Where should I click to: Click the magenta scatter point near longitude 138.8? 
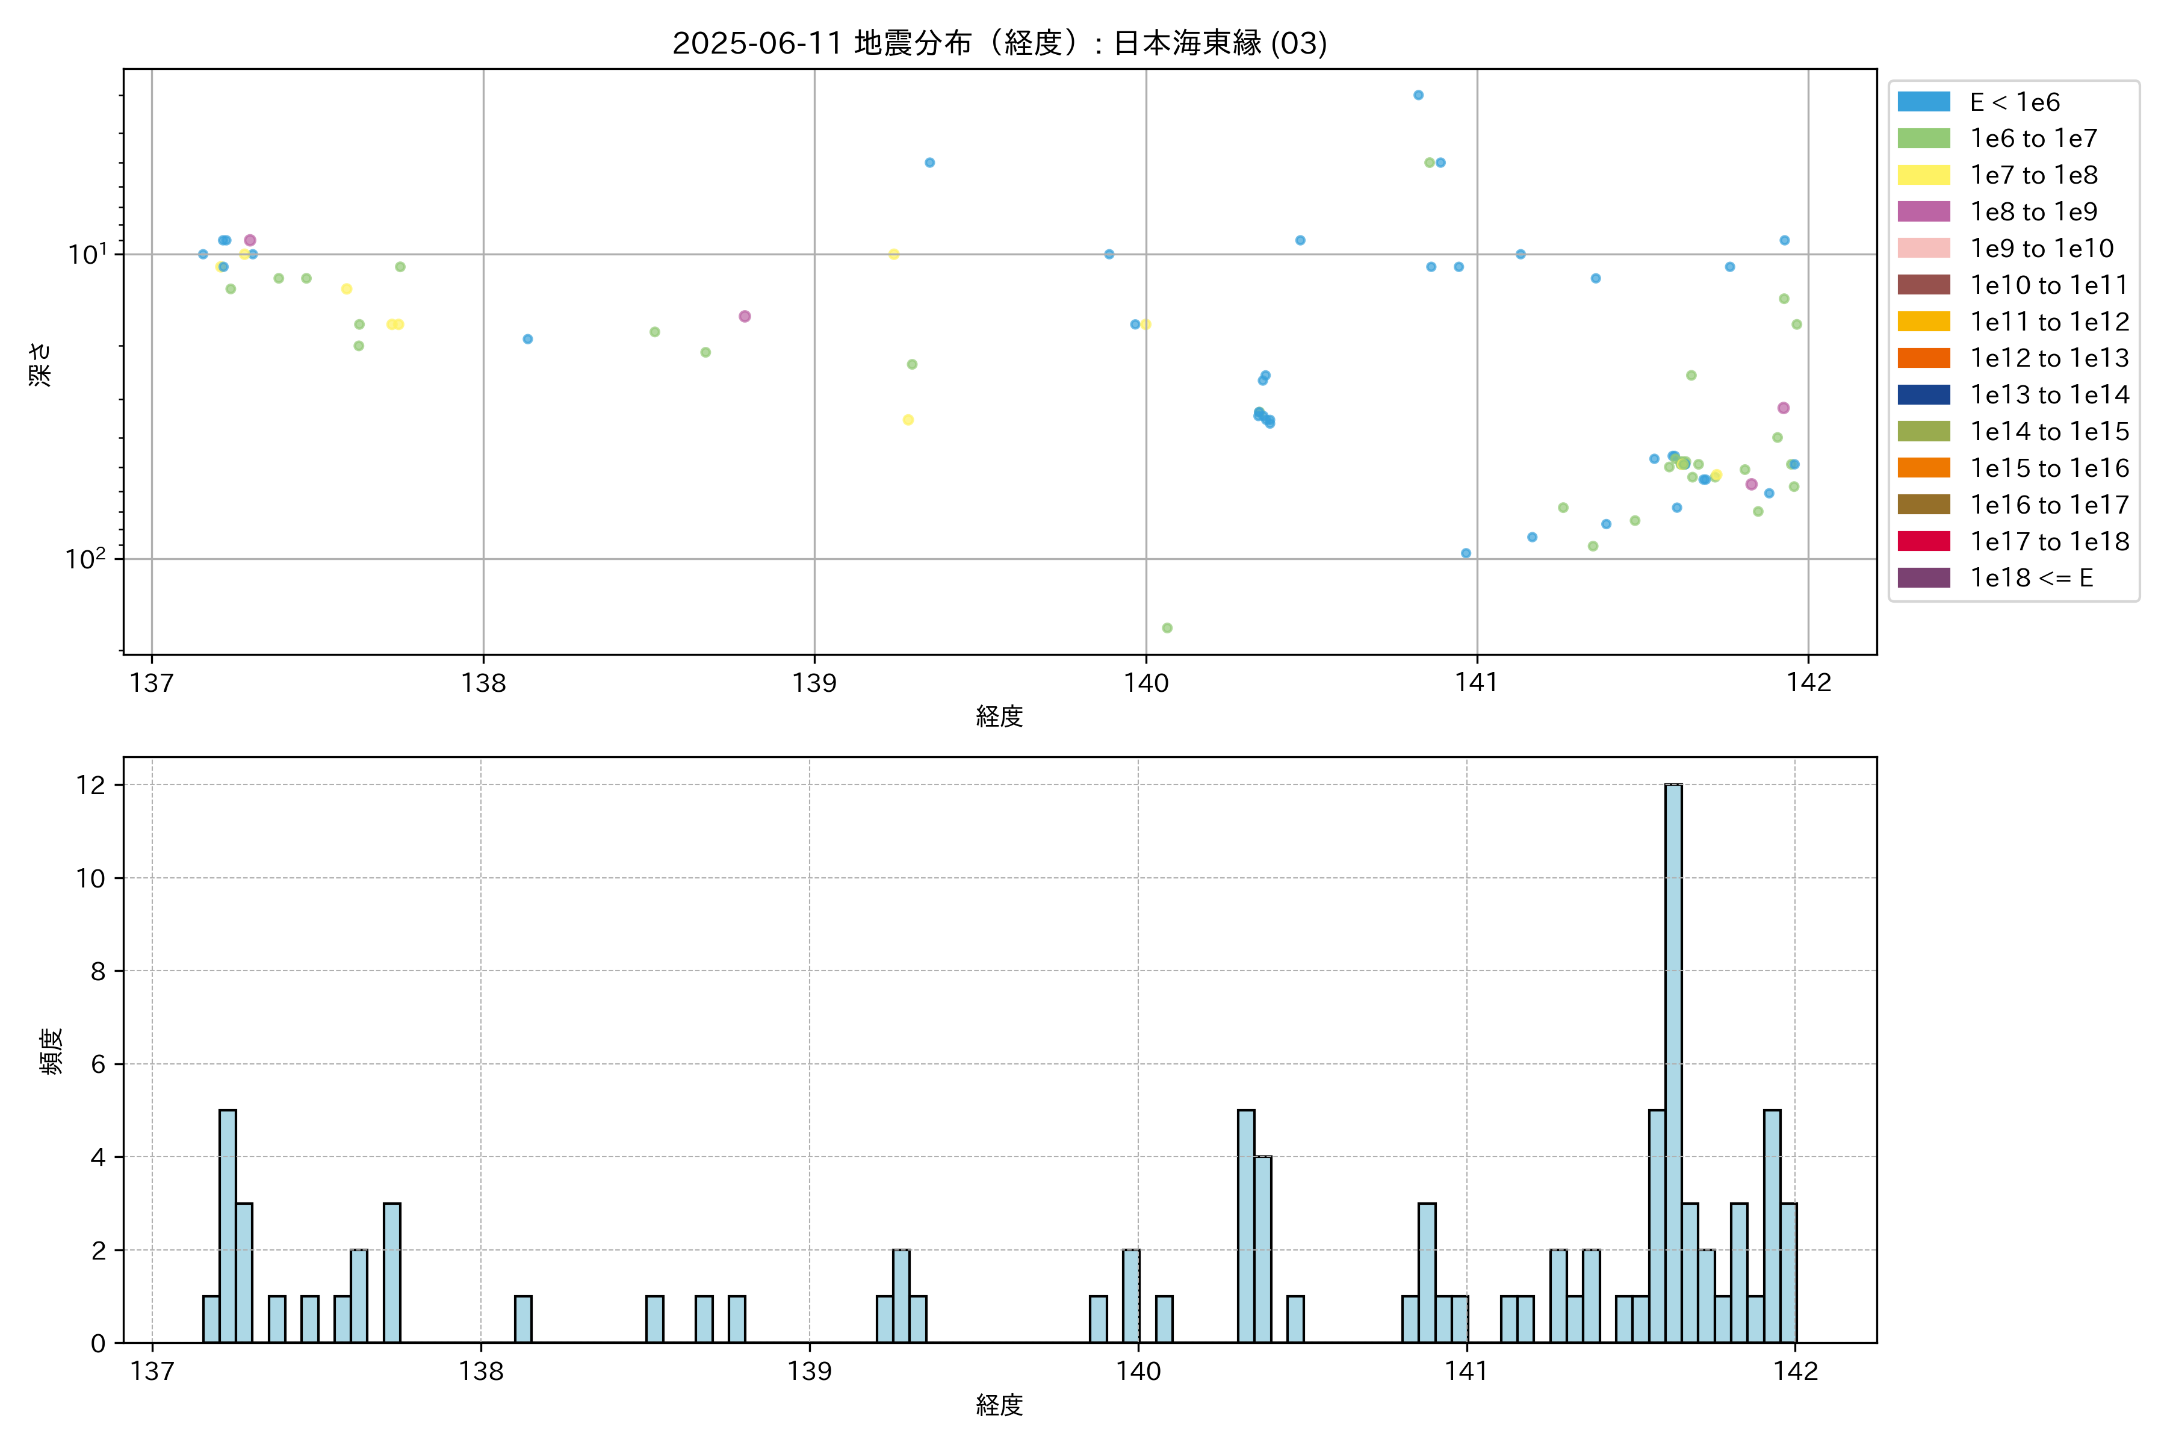click(745, 316)
